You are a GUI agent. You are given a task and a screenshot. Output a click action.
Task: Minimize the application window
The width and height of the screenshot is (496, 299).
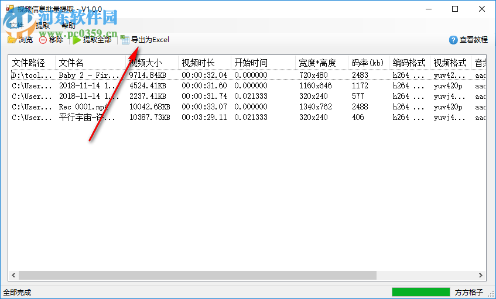click(429, 9)
